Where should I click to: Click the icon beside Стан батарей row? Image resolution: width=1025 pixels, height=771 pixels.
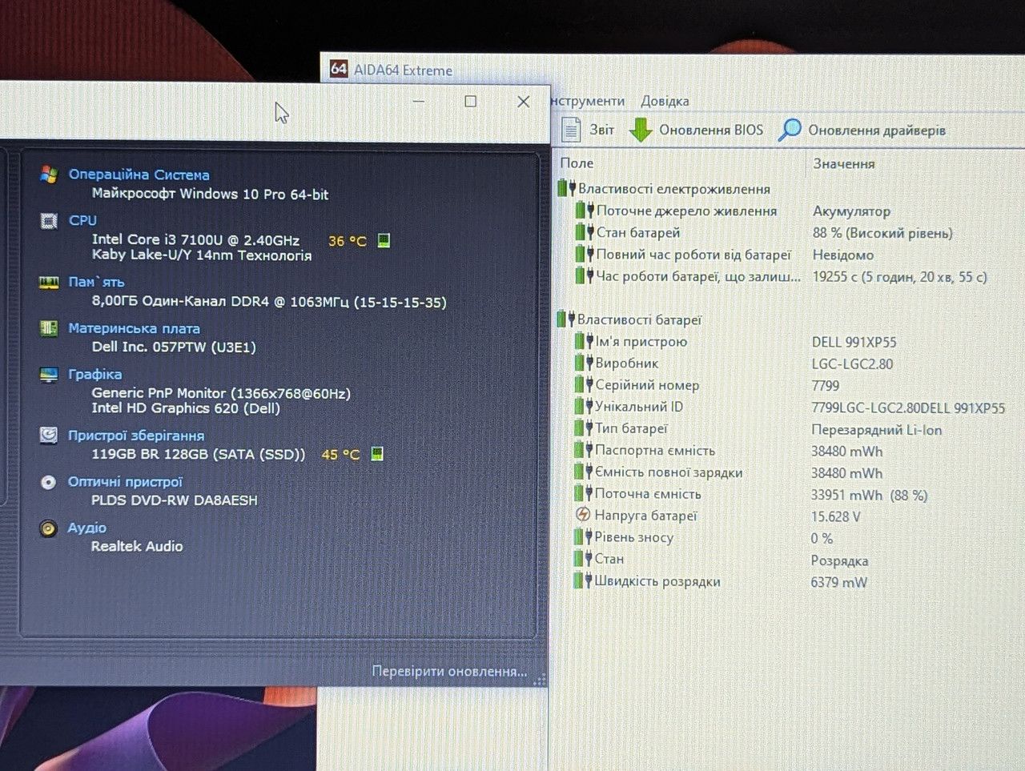585,232
